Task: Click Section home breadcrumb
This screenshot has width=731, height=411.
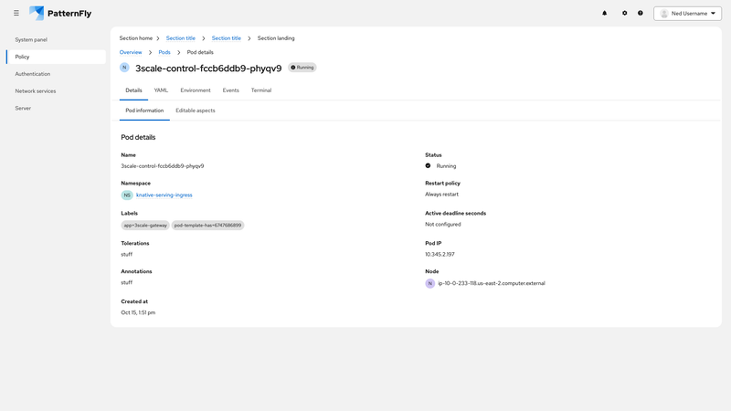Action: (x=135, y=38)
